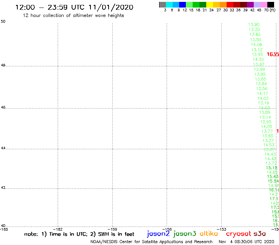Image resolution: width=279 pixels, height=245 pixels.
Task: Click the note 'Time is in UTC; SWH is in feet'
Action: tap(79, 234)
